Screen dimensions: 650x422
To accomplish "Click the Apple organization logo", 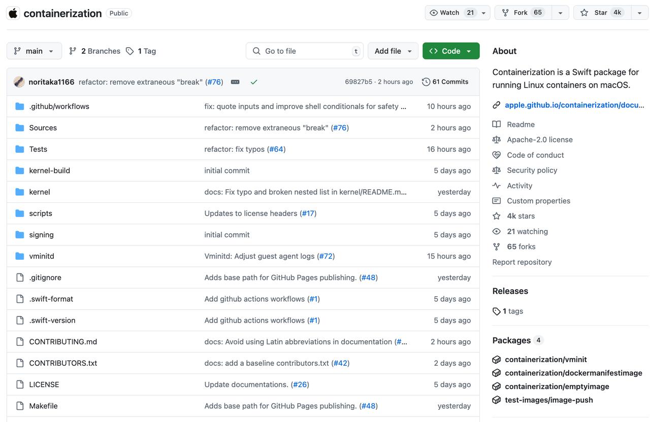I will click(x=13, y=13).
